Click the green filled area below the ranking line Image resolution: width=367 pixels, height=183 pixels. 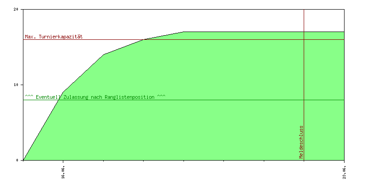pos(183,133)
